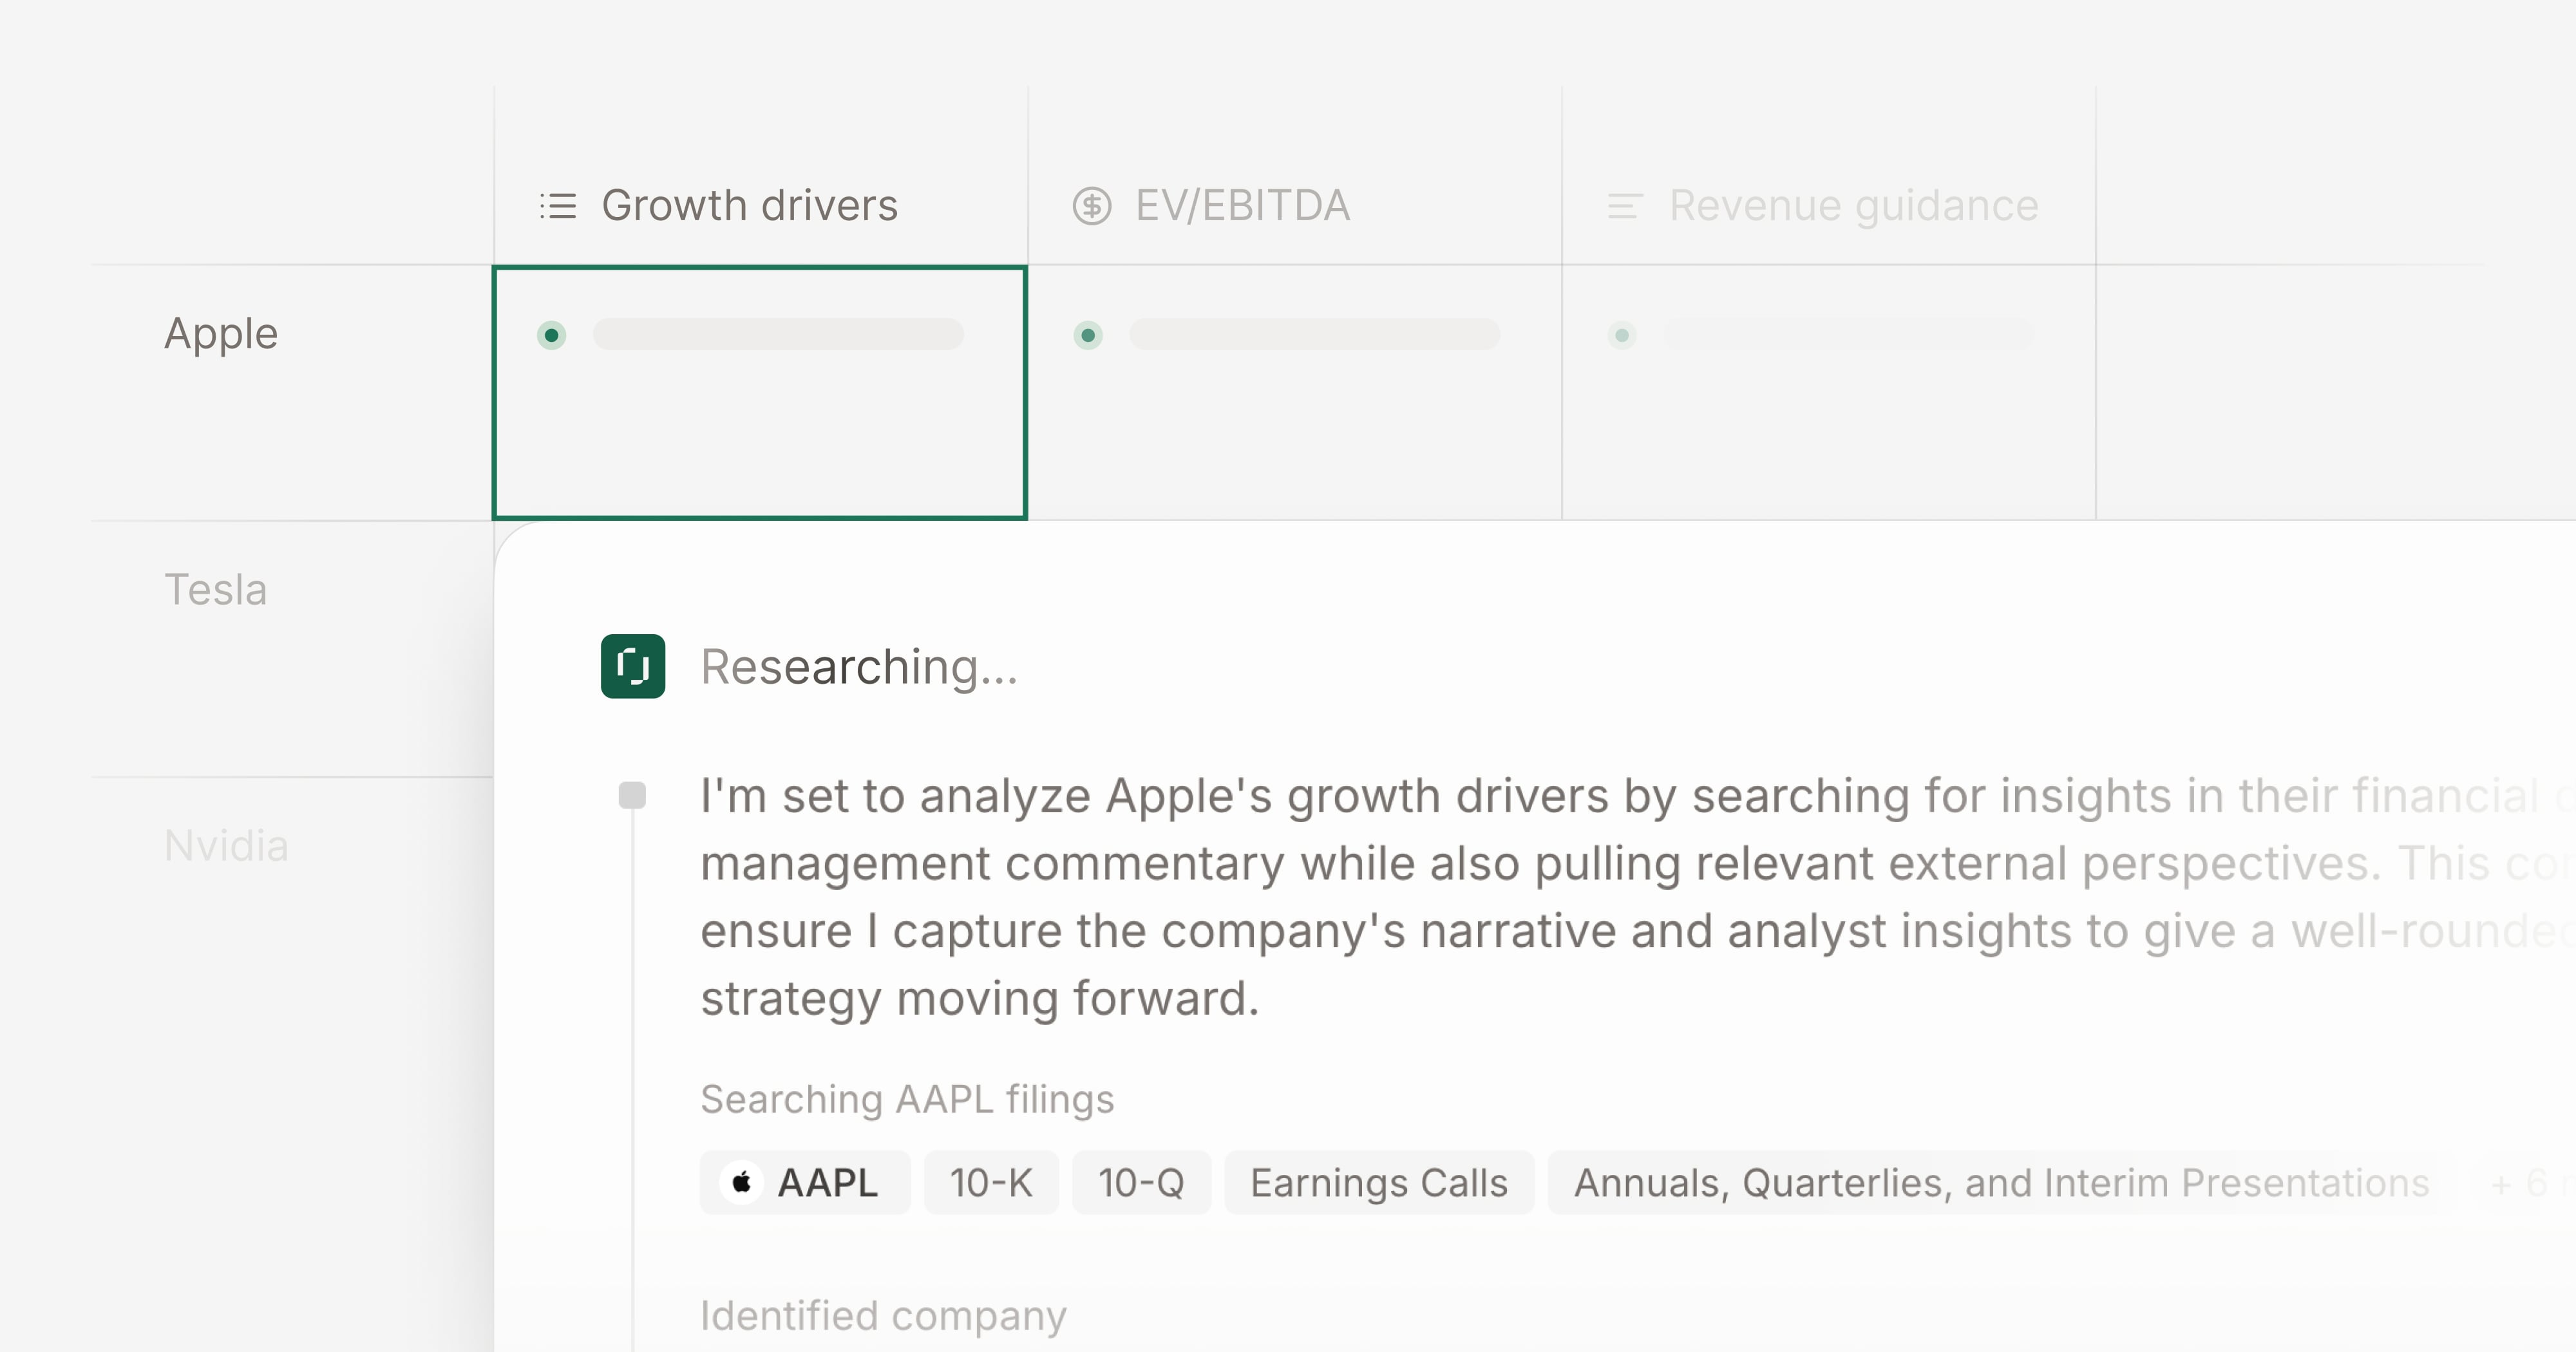Click the green Researching app logo
Viewport: 2576px width, 1352px height.
click(633, 666)
